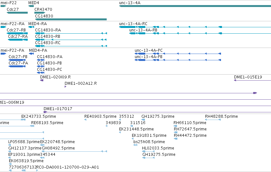Click the unc-13-4A-RC transcript label
The width and height of the screenshot is (271, 172).
pos(133,23)
